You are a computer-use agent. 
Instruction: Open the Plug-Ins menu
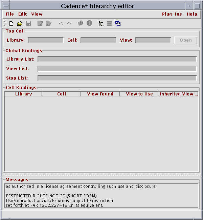pos(172,14)
